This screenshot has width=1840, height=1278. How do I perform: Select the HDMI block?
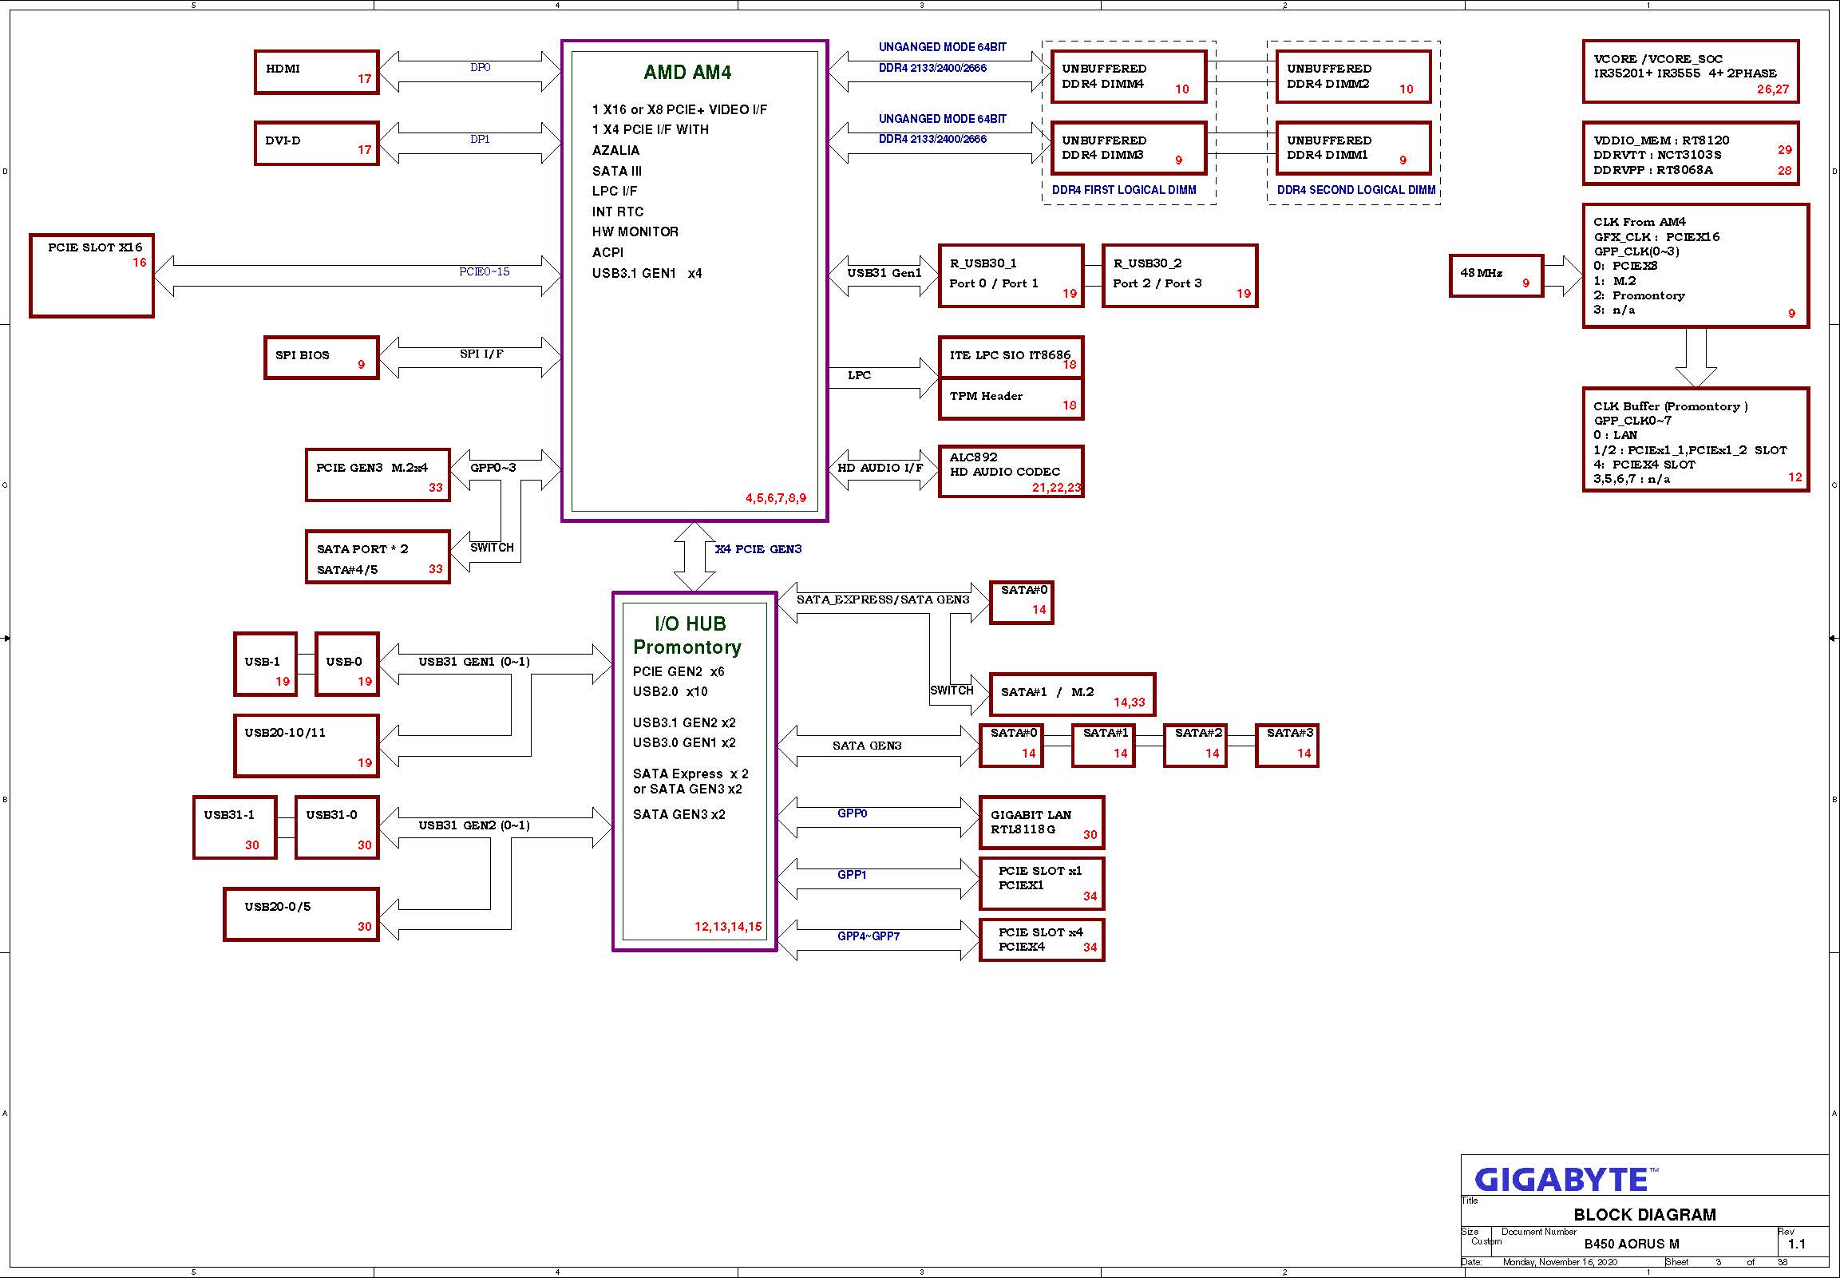(x=316, y=72)
